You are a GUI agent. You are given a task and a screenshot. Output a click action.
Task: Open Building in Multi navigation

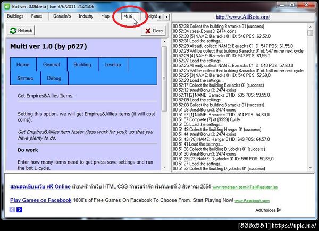[x=82, y=65]
